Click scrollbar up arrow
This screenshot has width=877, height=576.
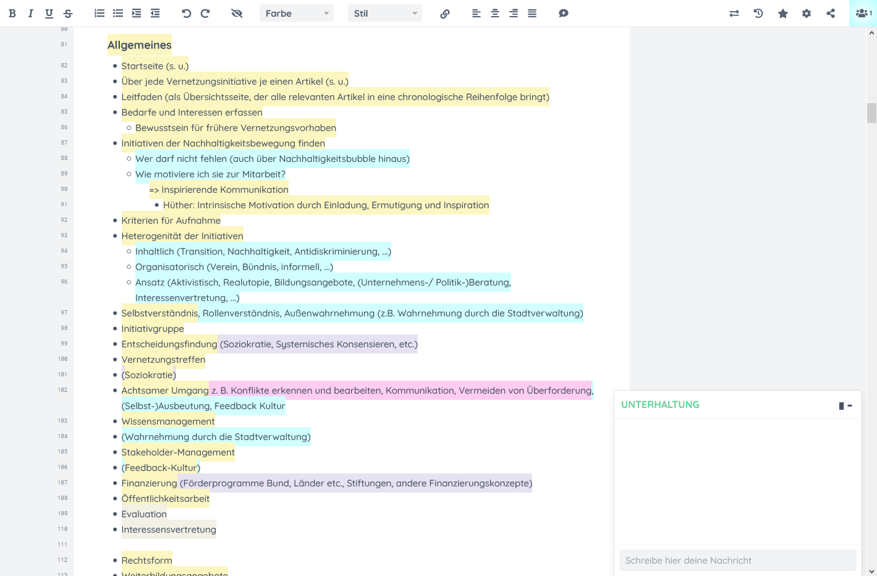[x=871, y=33]
